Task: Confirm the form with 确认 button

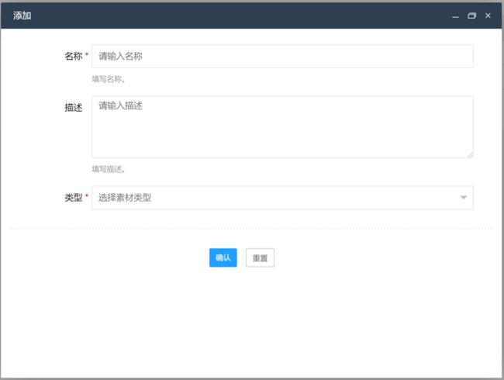Action: pyautogui.click(x=223, y=257)
